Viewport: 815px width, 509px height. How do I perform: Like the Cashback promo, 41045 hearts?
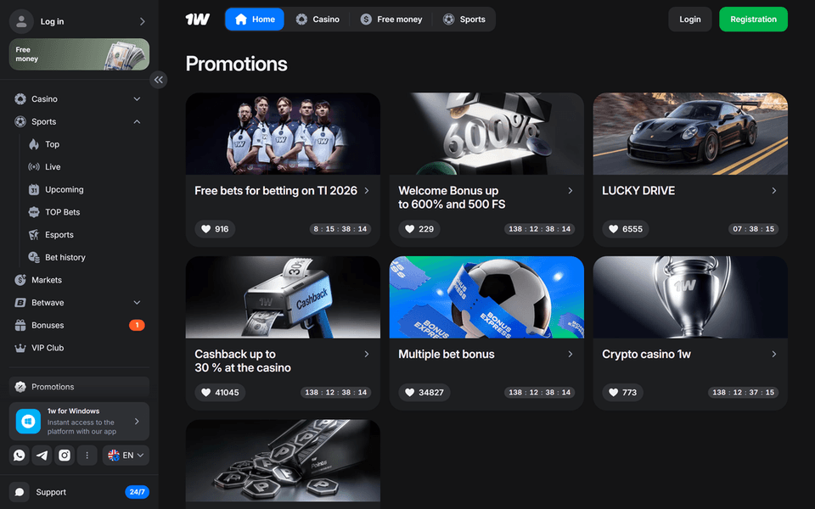221,393
